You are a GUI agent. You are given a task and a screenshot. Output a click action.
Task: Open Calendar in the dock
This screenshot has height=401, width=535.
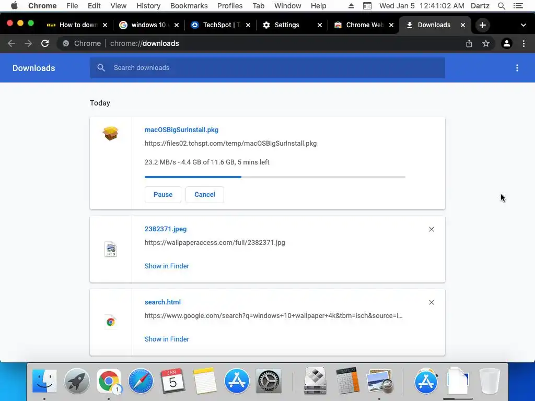[172, 381]
